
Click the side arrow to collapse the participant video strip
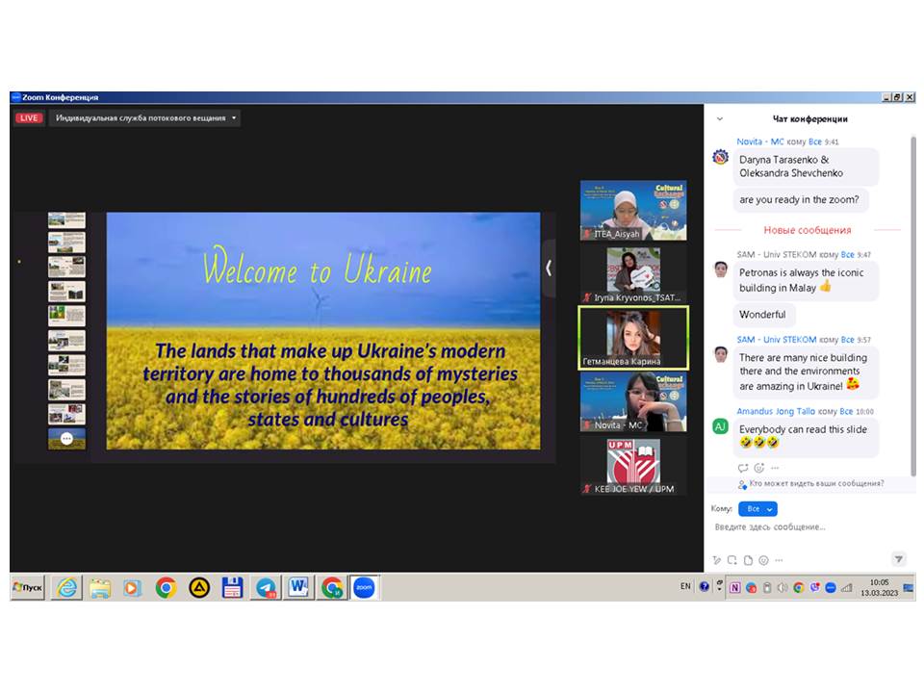pos(549,269)
